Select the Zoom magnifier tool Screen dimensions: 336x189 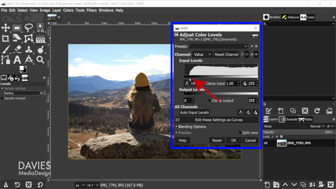[40, 60]
